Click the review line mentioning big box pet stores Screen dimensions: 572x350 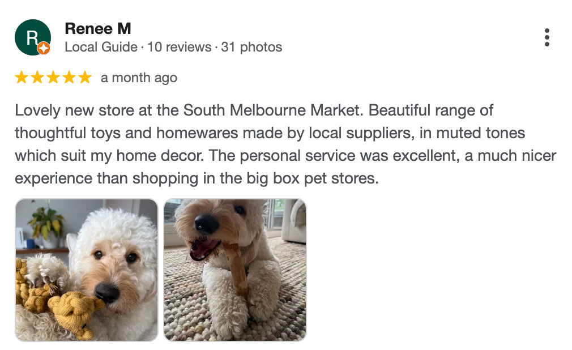196,178
